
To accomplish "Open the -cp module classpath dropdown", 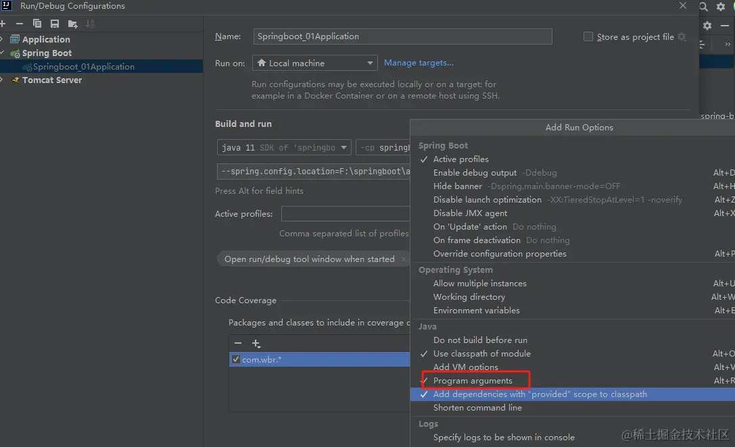I will coord(383,147).
